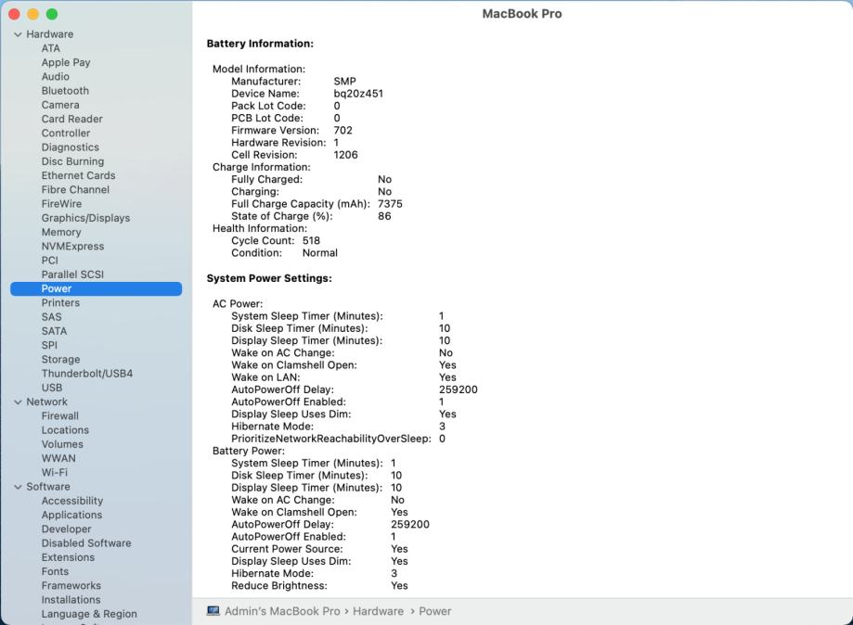Select Volumes under Network
This screenshot has height=625, width=853.
[62, 444]
